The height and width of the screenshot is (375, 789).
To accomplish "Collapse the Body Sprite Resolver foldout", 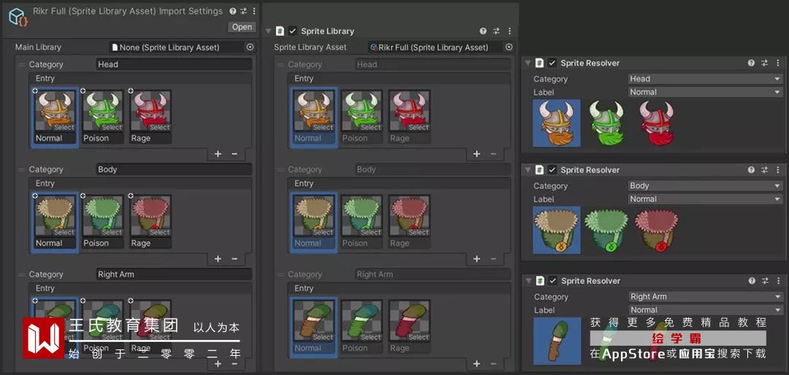I will pos(528,170).
